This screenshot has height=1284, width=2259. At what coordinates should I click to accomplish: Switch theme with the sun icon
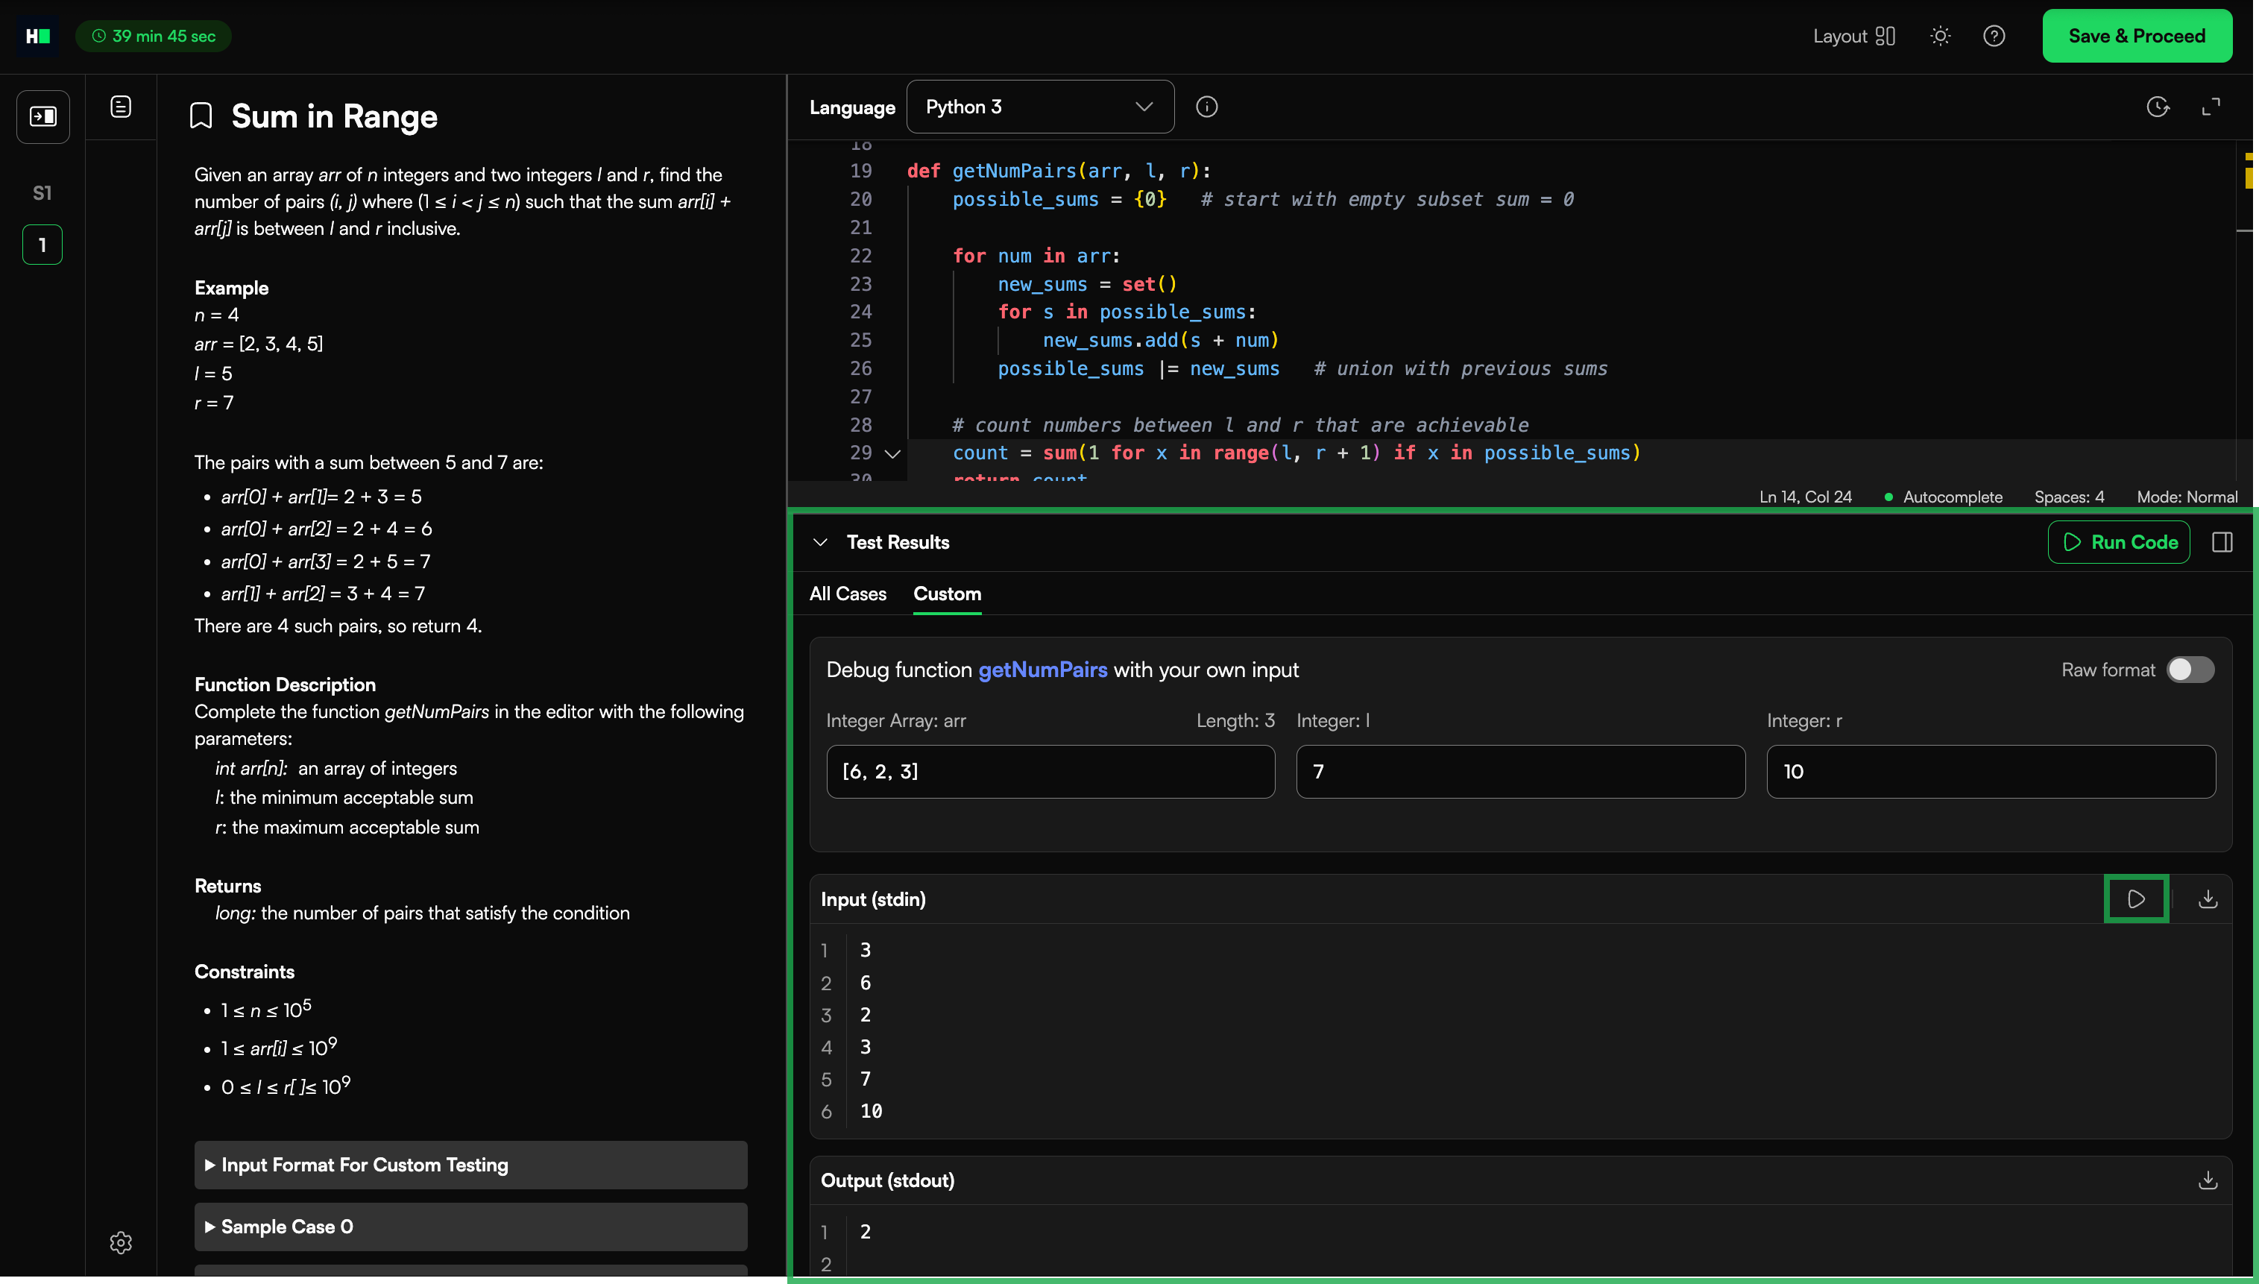1940,36
